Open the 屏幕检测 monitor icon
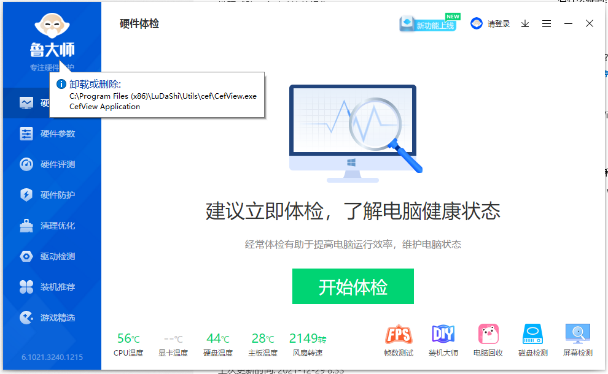Screen dimensions: 608x374 click(578, 334)
